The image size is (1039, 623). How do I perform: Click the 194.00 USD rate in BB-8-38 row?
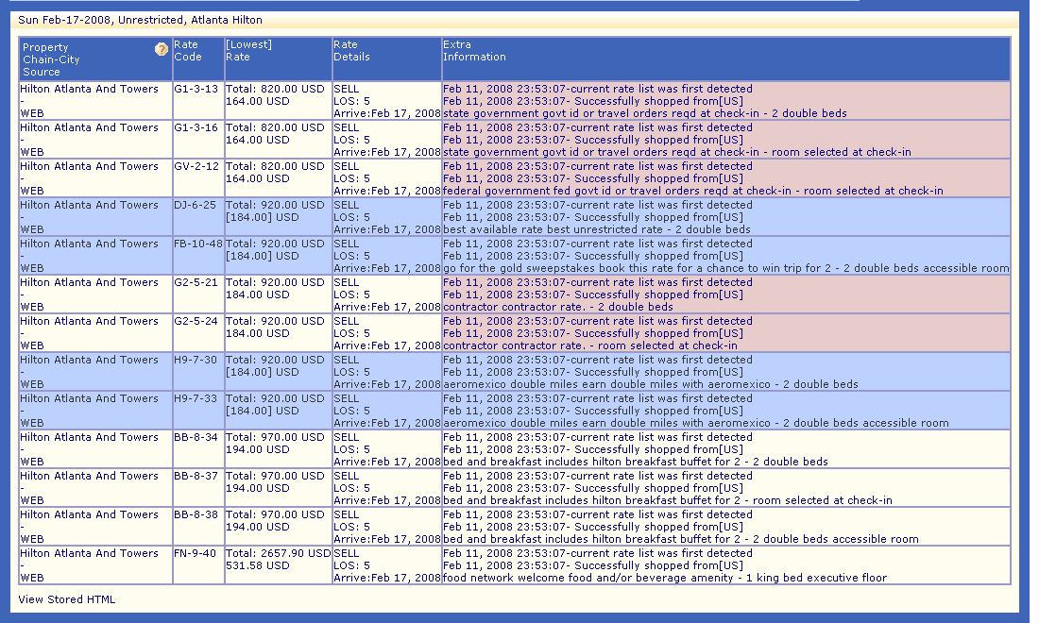pos(258,528)
